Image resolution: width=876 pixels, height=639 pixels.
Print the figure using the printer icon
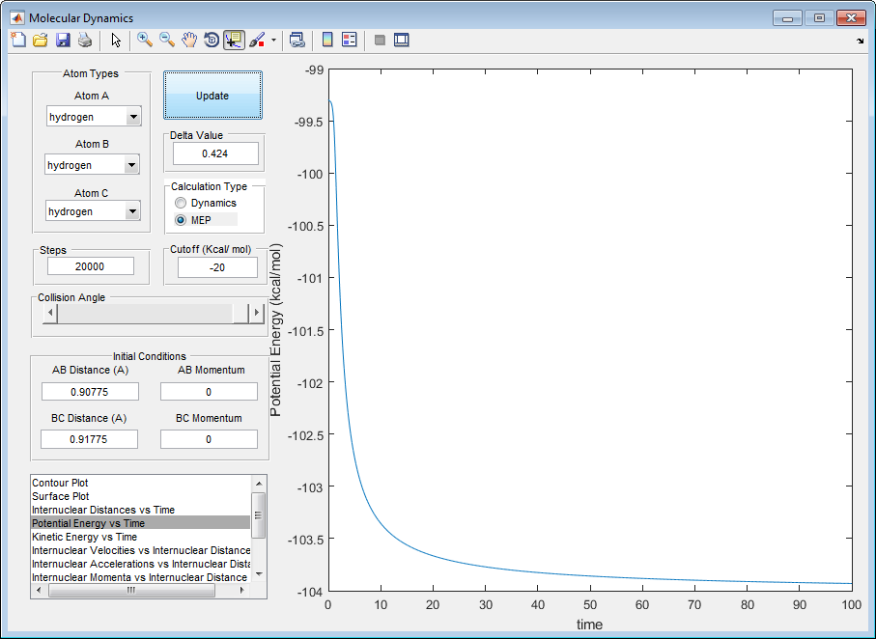click(85, 40)
